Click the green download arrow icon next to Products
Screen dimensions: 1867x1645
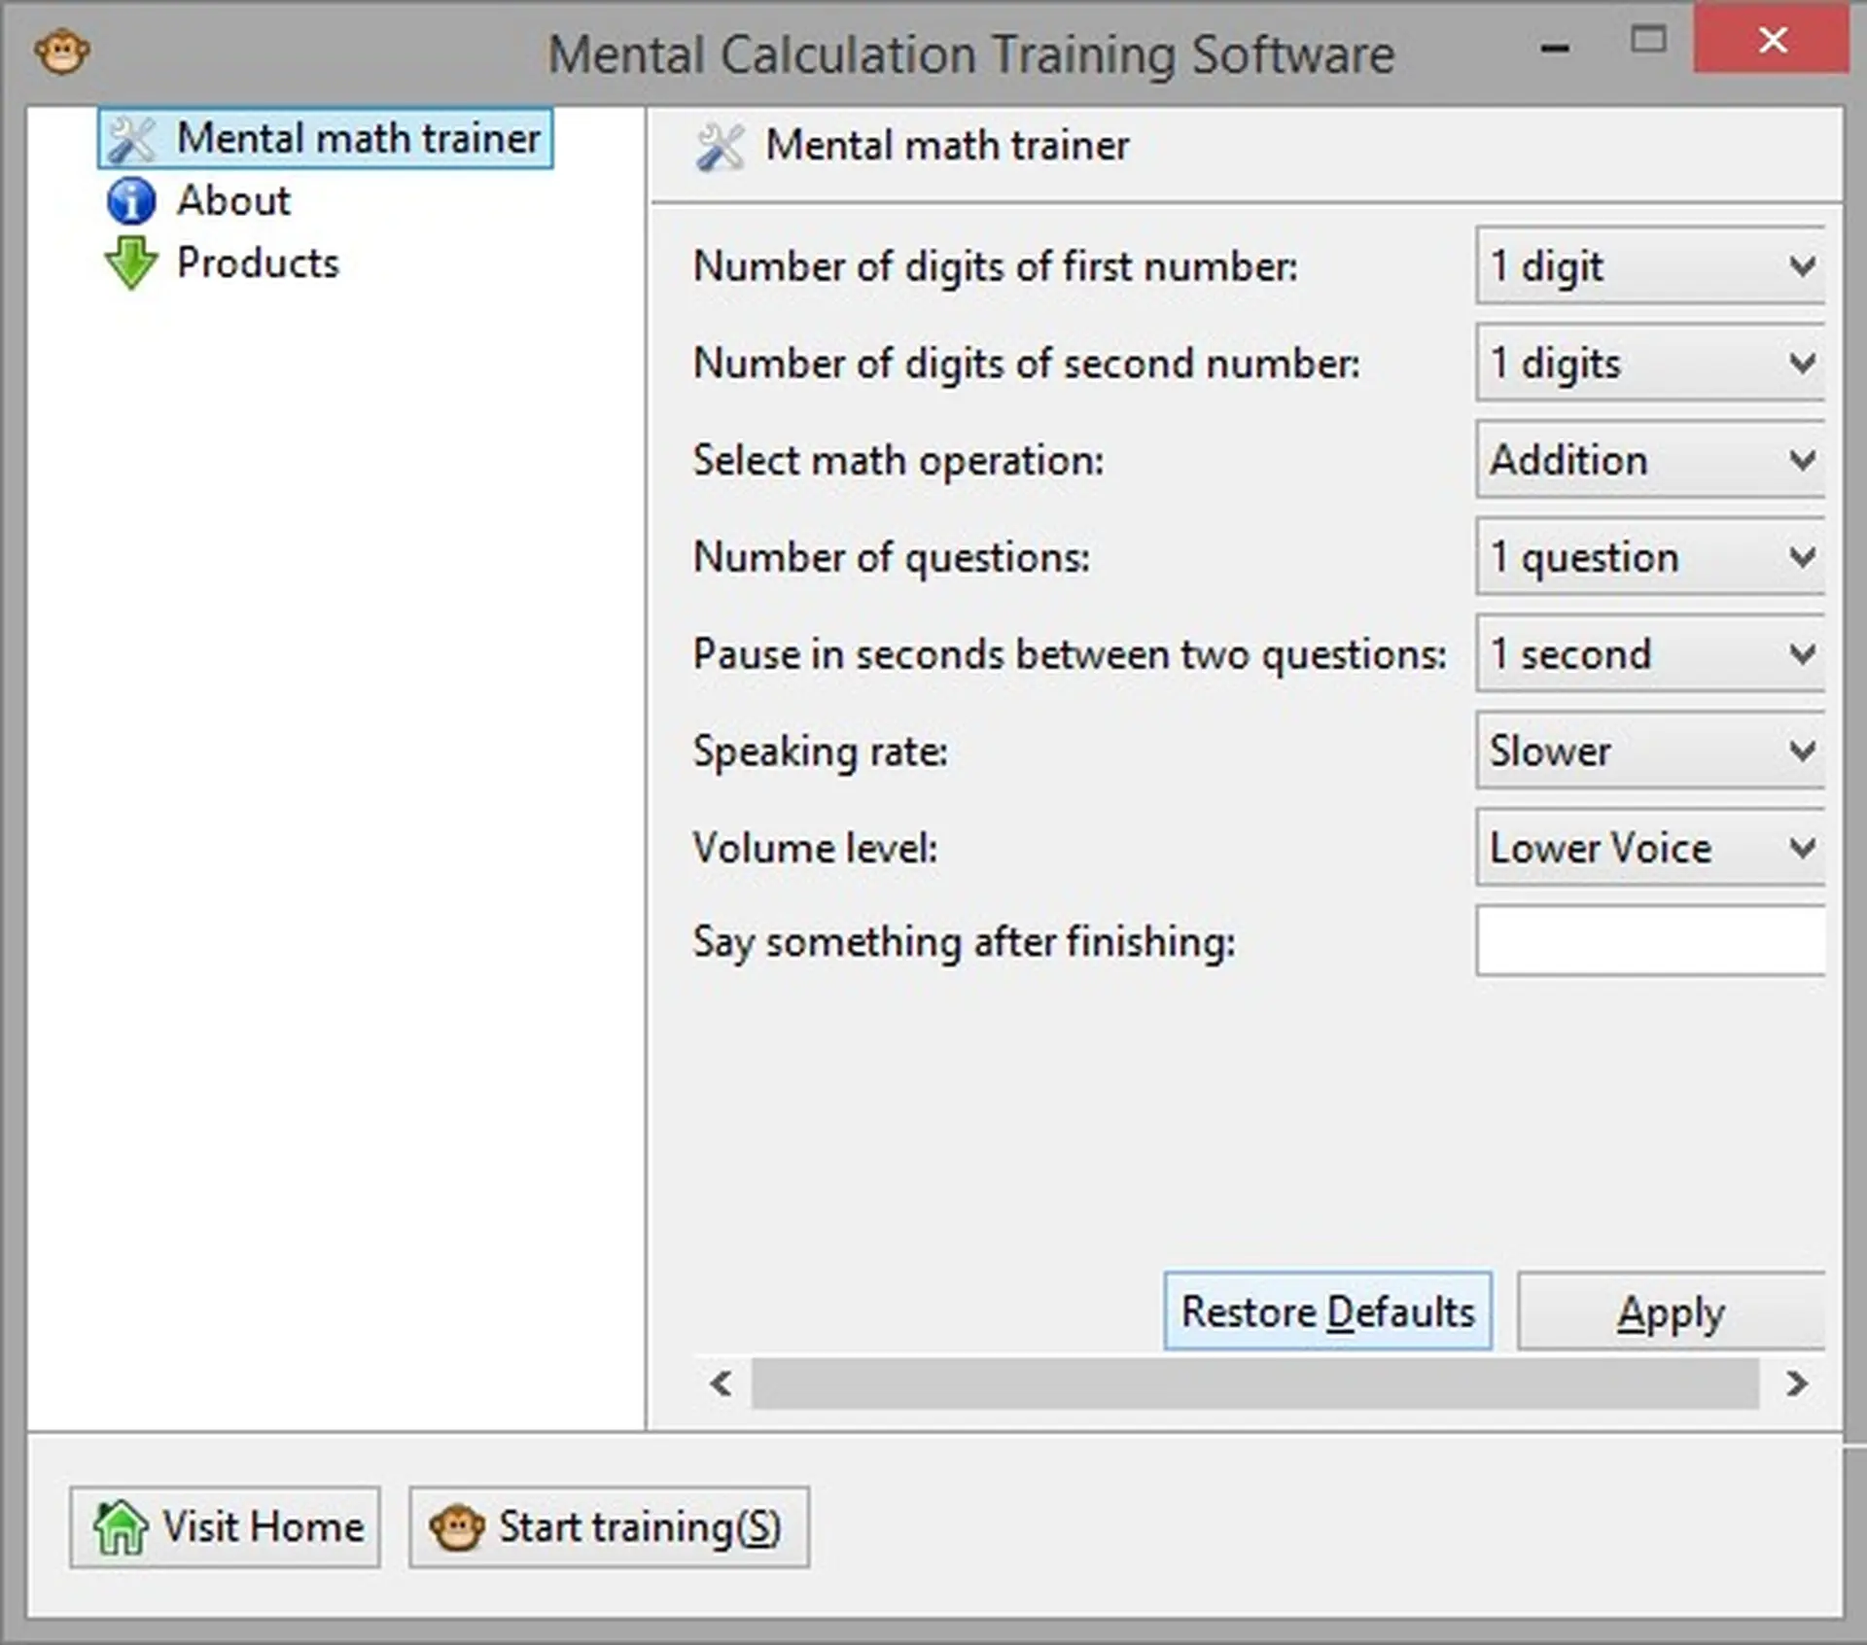coord(131,262)
